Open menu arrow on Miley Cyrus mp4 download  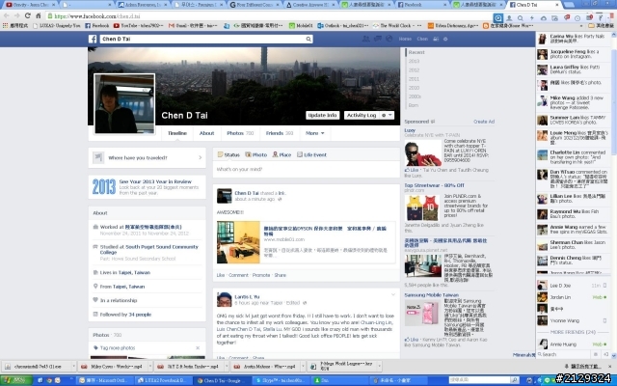150,367
